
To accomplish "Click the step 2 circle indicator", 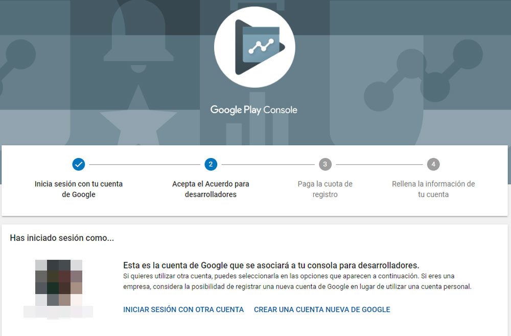I will coord(212,164).
